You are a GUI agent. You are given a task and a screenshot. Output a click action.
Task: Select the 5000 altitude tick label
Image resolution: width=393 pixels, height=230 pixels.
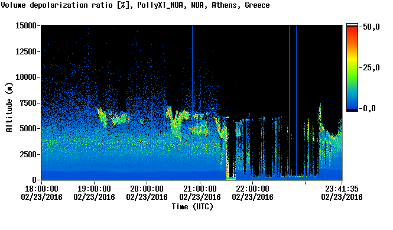28,129
